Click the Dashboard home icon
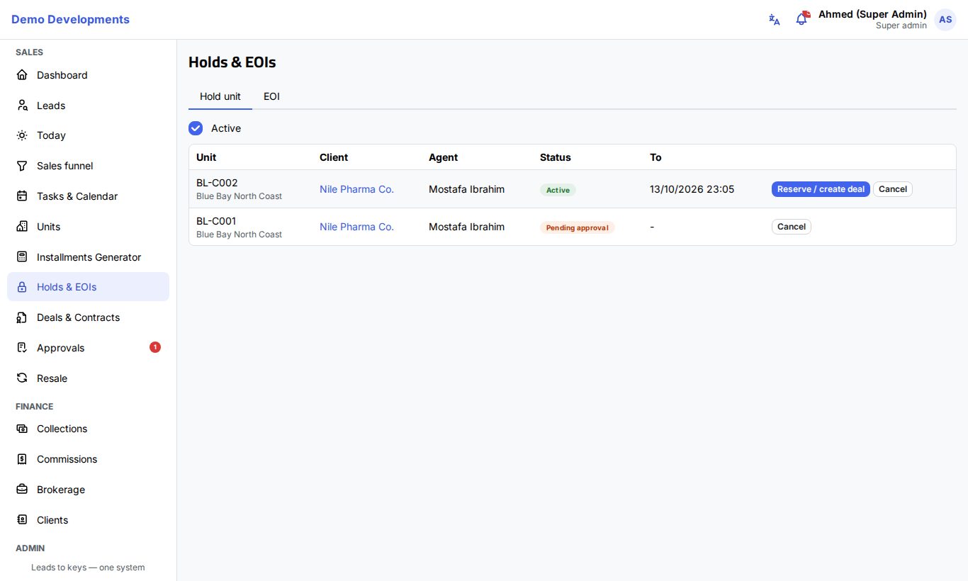The width and height of the screenshot is (968, 581). (x=22, y=75)
